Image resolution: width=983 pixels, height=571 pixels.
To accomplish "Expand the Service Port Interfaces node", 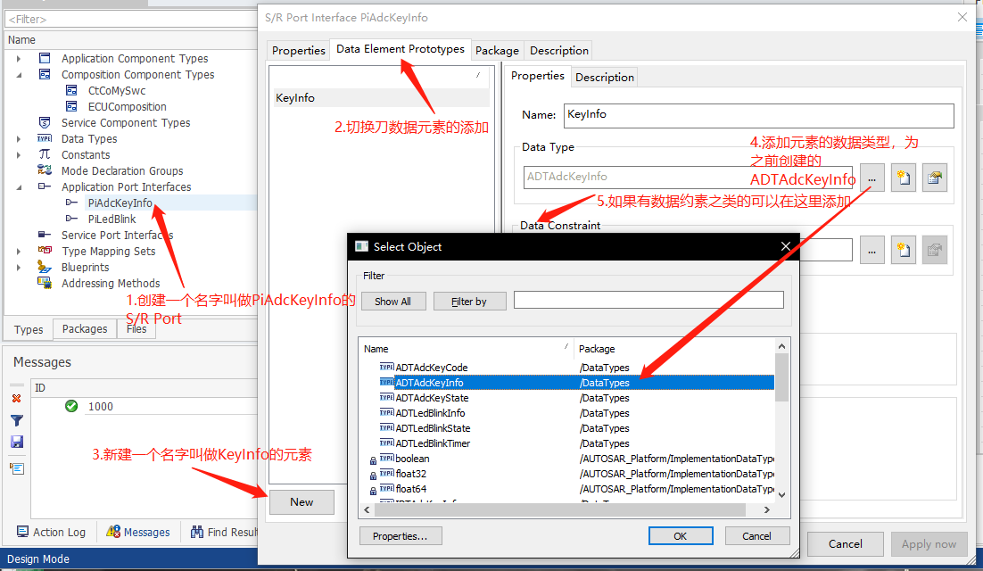I will click(x=19, y=235).
